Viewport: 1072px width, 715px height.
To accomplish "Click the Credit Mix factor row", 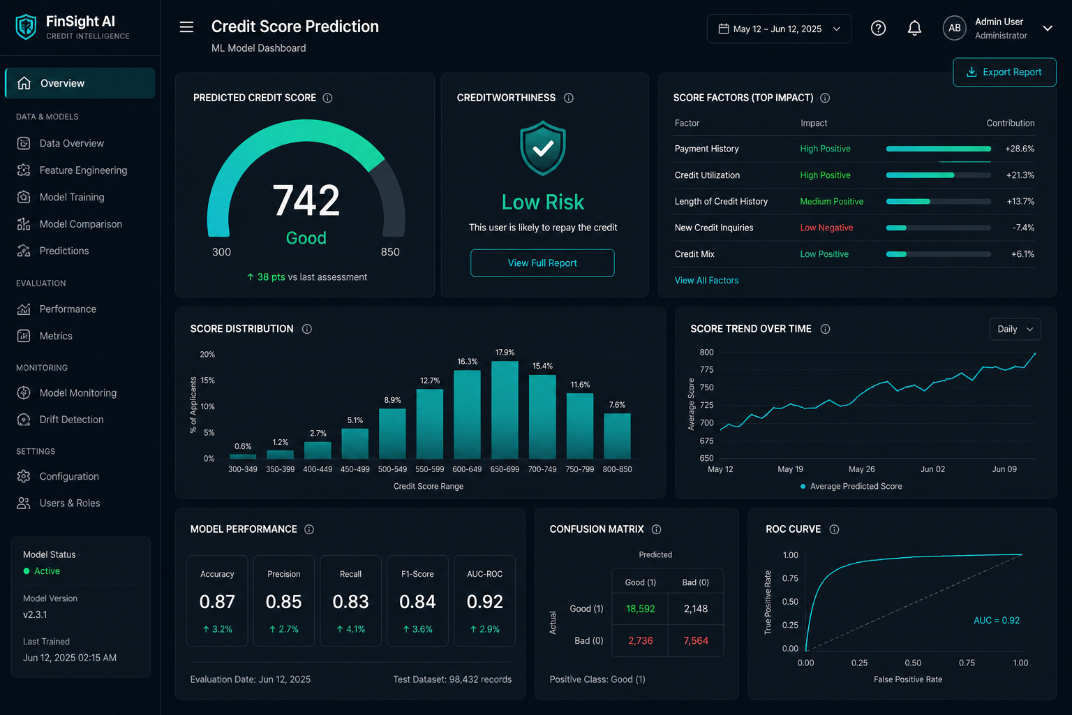I will coord(854,254).
